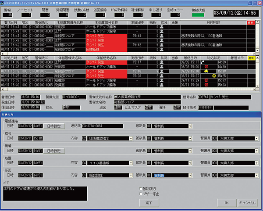Screen dimensions: 263x211
Task: Click 未処置信号名称 column header
Action: pos(107,23)
